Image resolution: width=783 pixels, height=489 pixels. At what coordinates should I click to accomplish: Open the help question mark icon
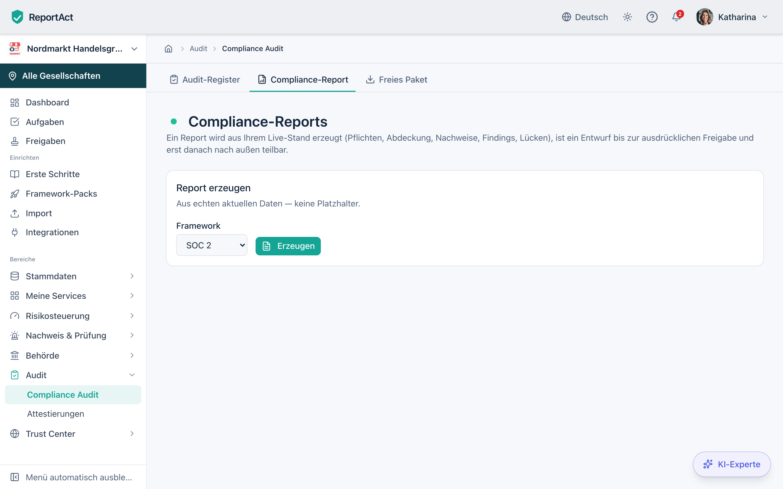(652, 17)
